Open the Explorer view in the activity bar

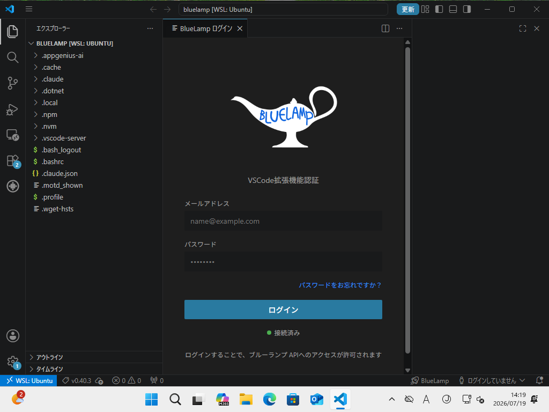pos(13,32)
